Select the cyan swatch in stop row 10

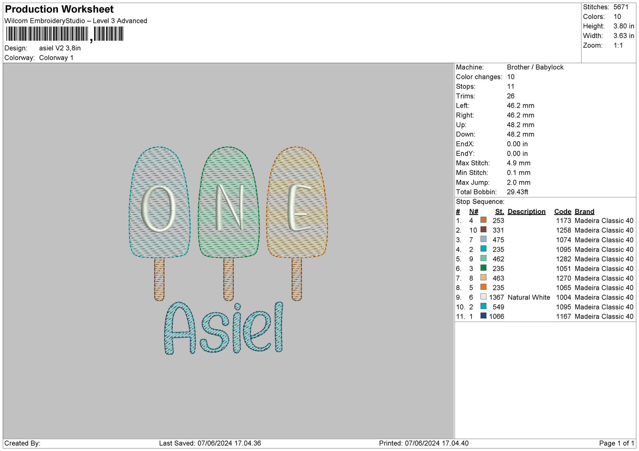coord(483,306)
